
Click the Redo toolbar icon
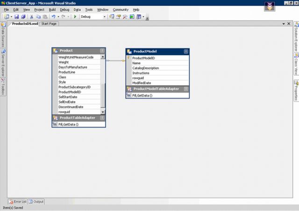pos(64,17)
